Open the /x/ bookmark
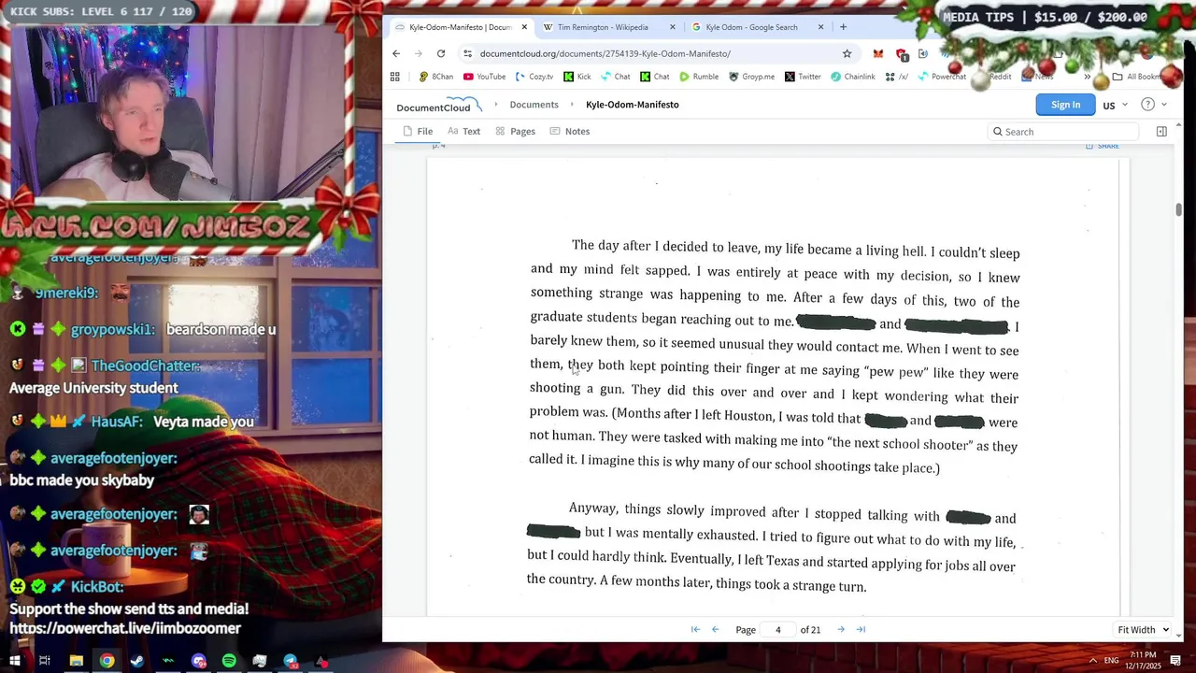Image resolution: width=1196 pixels, height=673 pixels. pyautogui.click(x=897, y=77)
